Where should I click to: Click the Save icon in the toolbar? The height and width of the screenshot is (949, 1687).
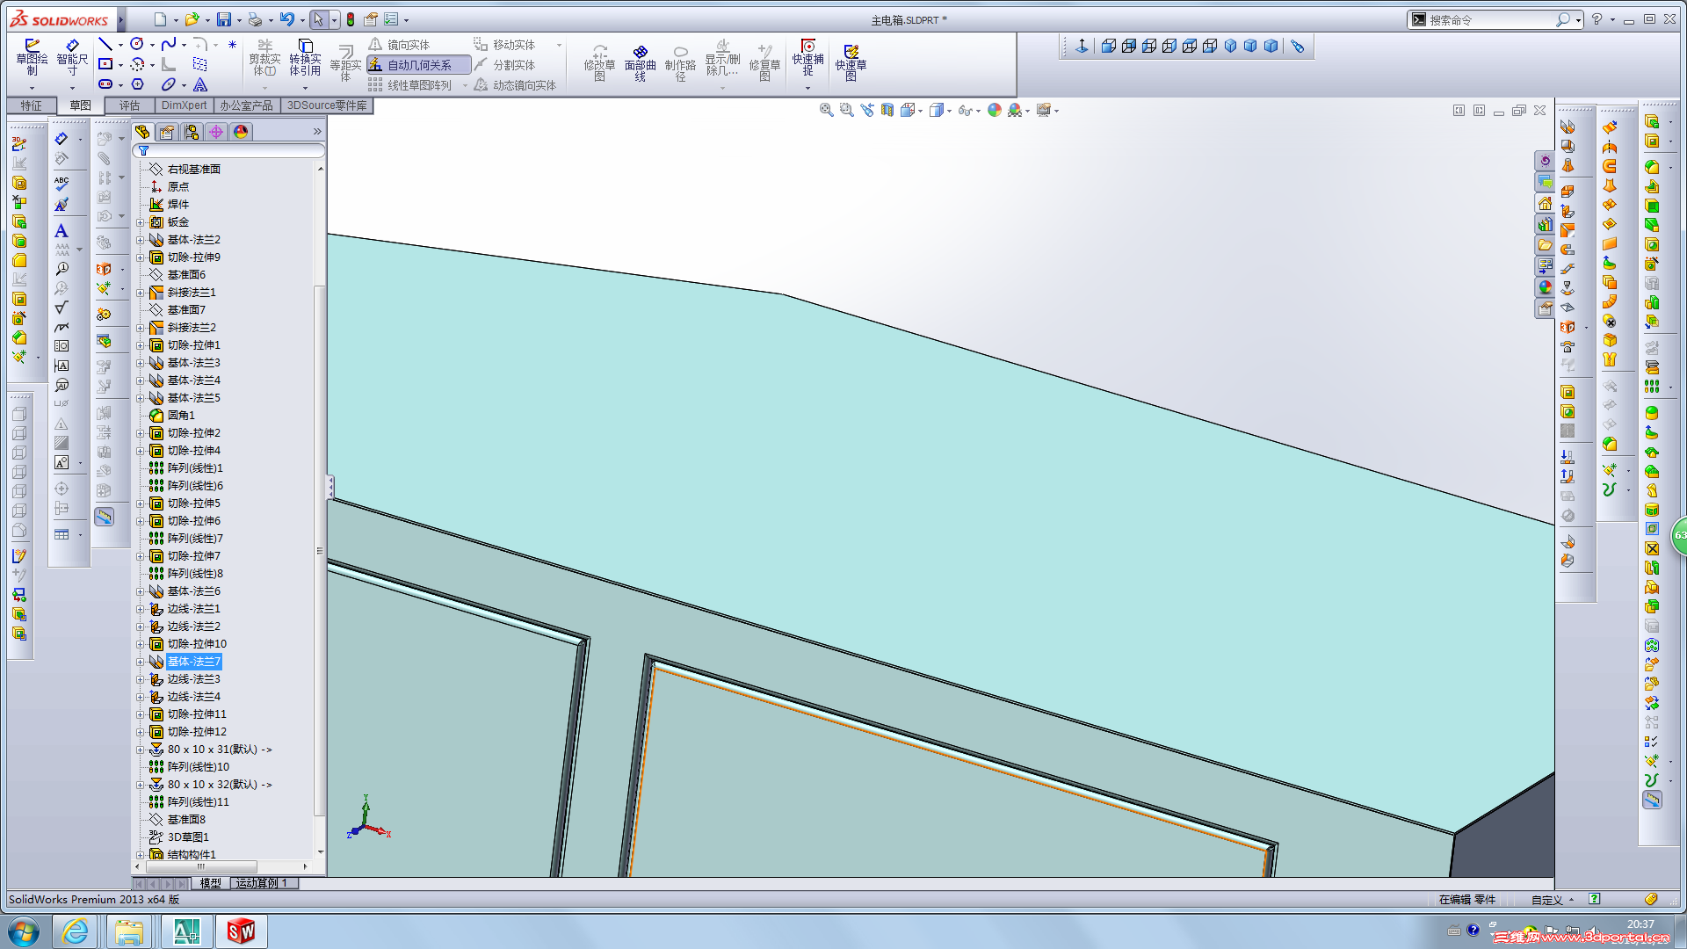[x=224, y=19]
